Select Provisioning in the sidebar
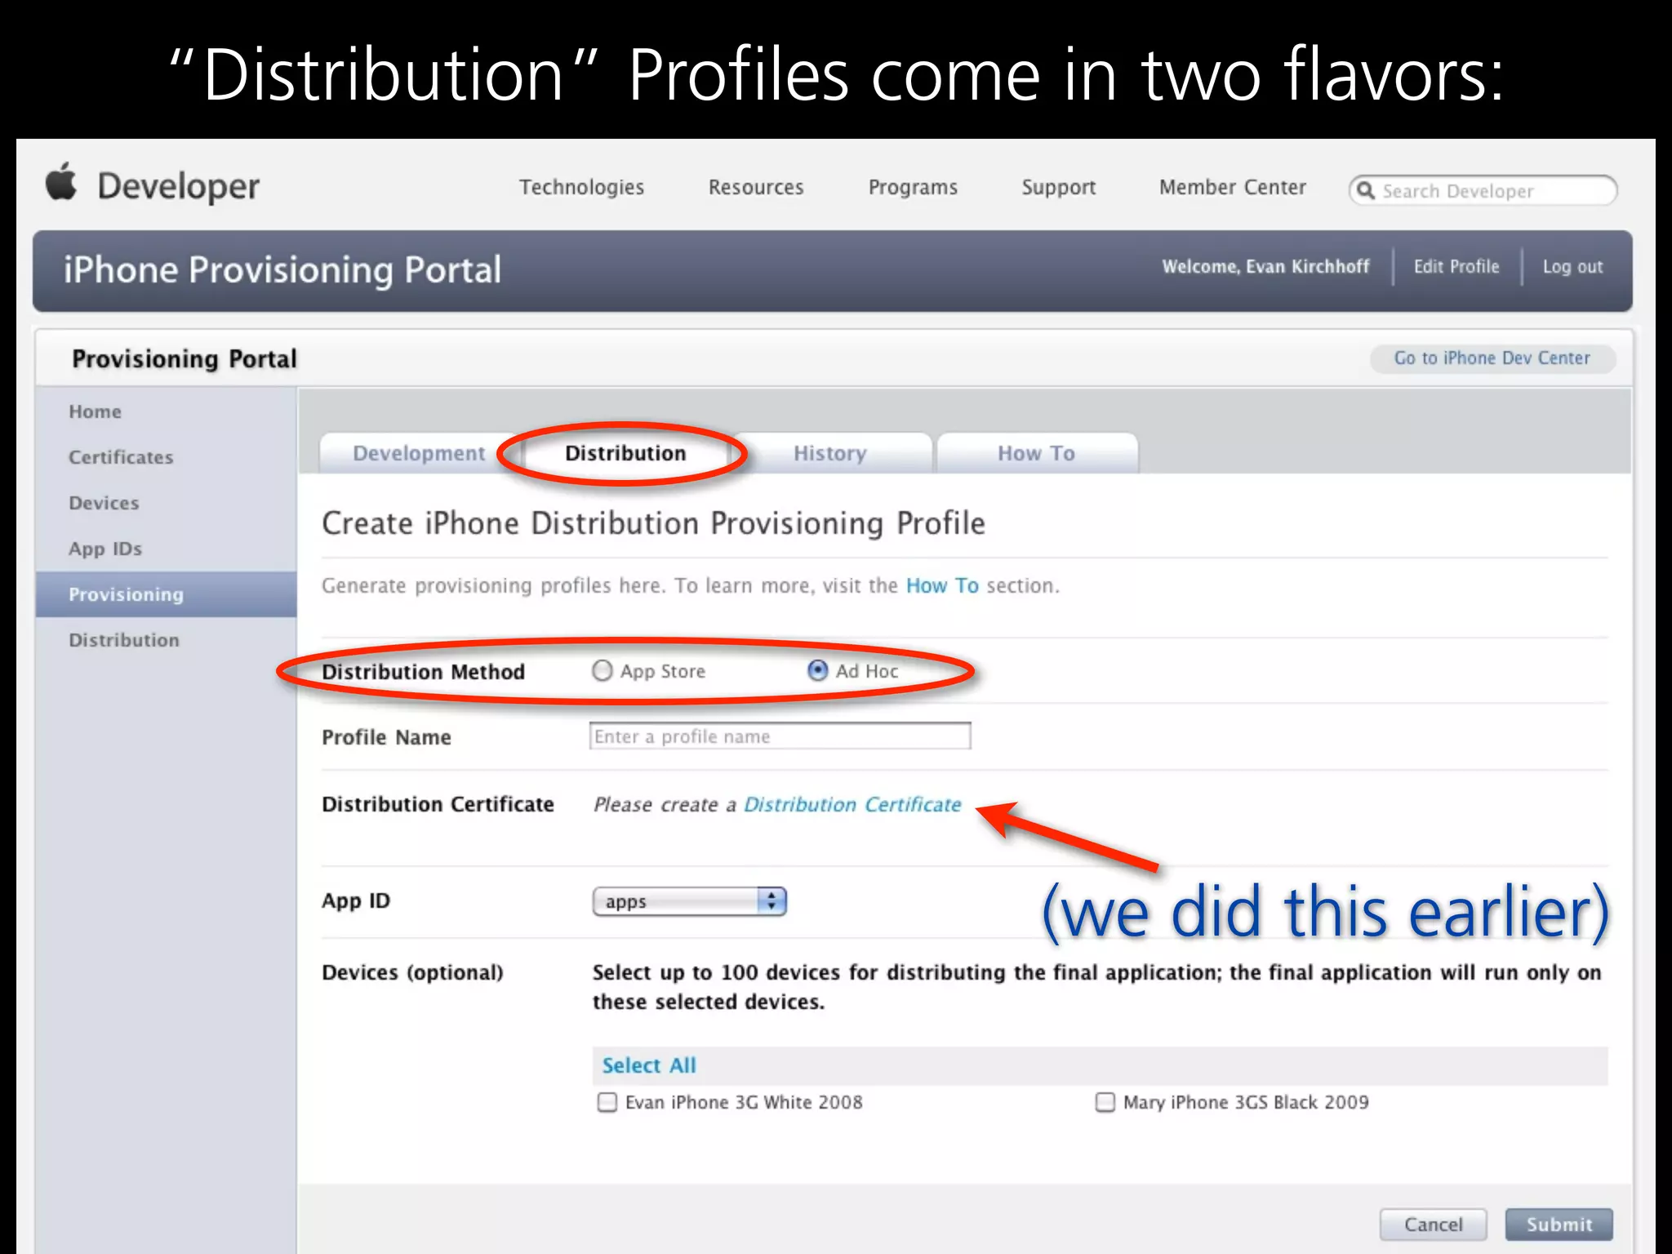Screen dimensions: 1672x1254 166,594
